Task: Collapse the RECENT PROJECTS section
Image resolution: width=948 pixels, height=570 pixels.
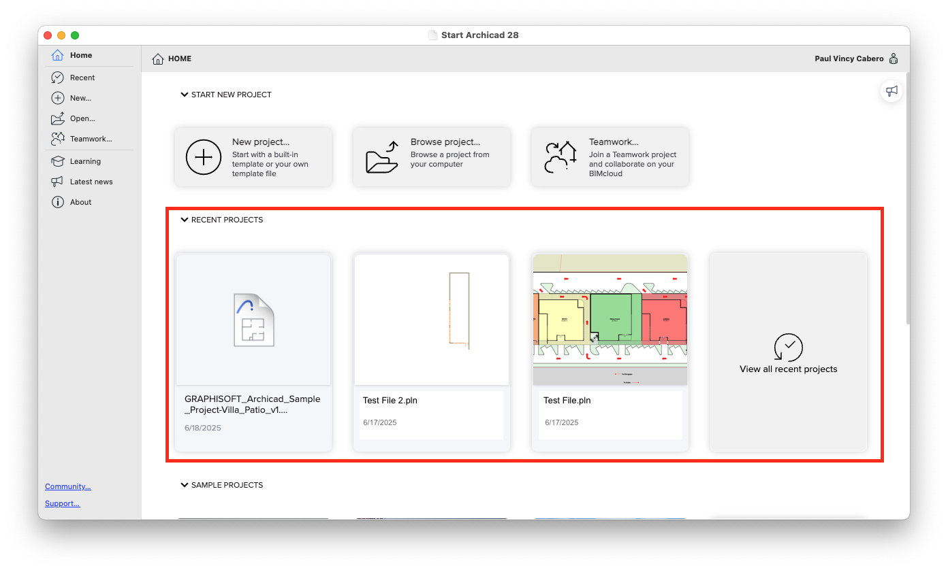Action: 184,220
